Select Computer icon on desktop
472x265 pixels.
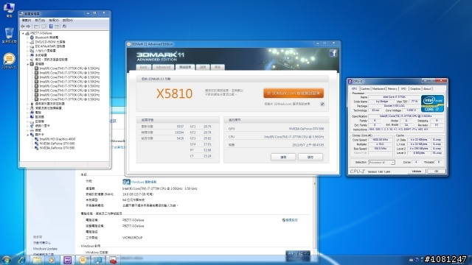point(9,10)
